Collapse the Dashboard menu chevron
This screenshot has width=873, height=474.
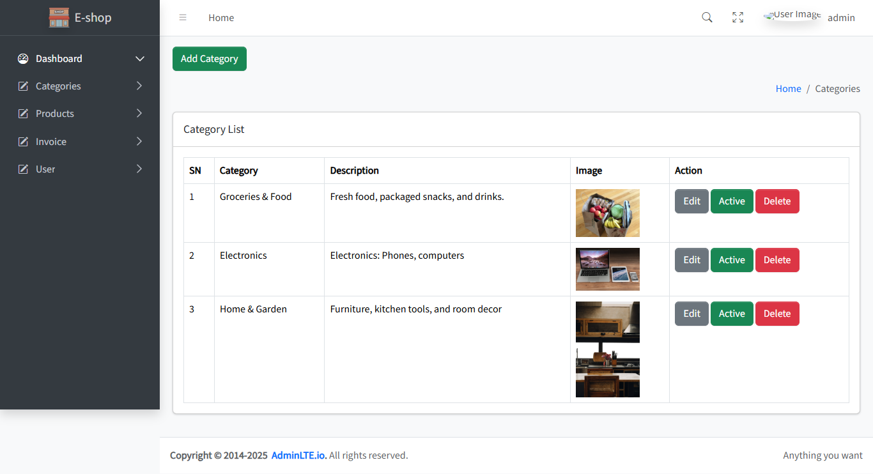140,59
